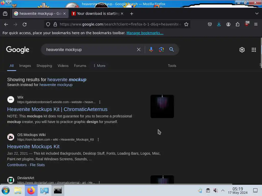The height and width of the screenshot is (196, 262).
Task: Open the Heavenite Mockups Kit wiki result
Action: (x=33, y=146)
